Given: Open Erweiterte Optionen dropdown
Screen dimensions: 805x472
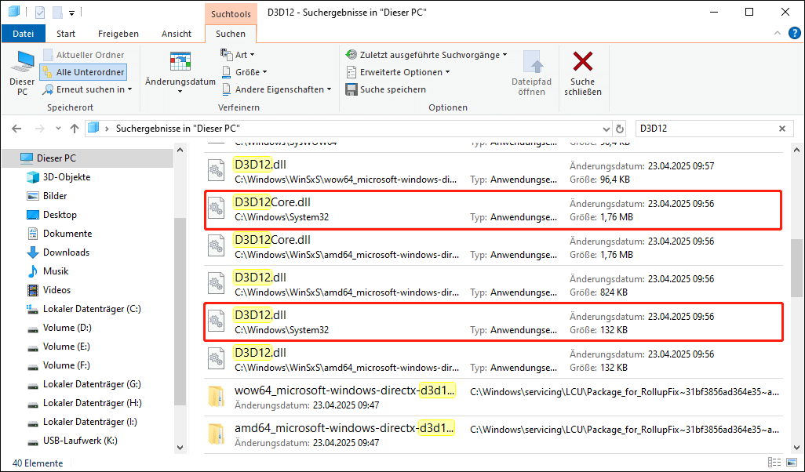Looking at the screenshot, I should pyautogui.click(x=398, y=72).
